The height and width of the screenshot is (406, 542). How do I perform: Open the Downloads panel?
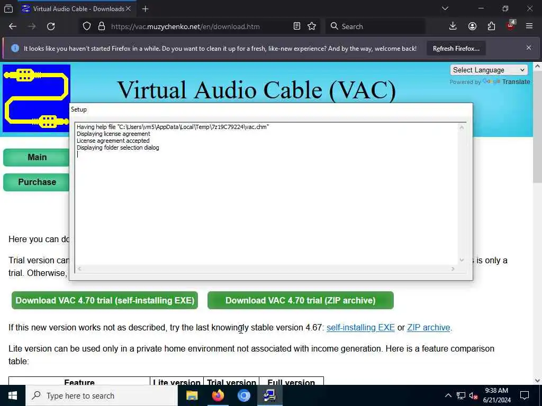coord(453,26)
